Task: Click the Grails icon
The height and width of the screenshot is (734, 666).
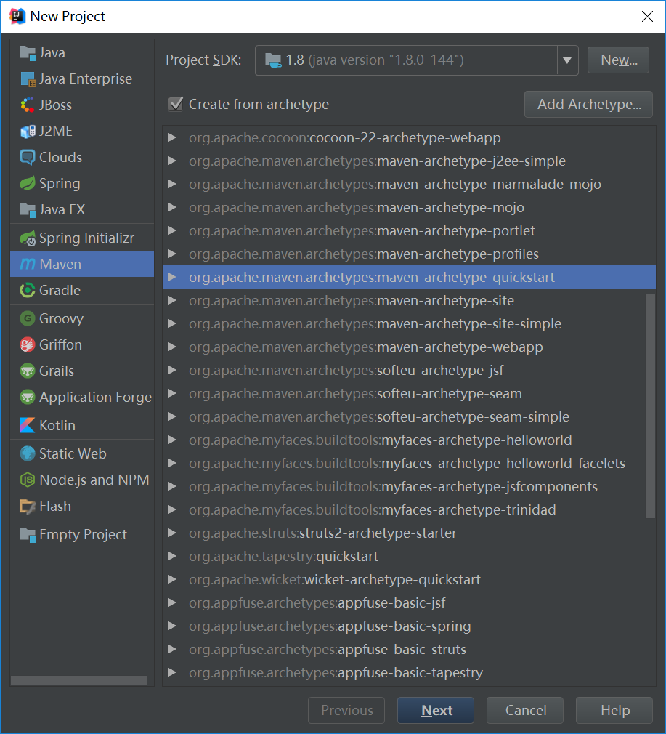Action: click(x=28, y=371)
